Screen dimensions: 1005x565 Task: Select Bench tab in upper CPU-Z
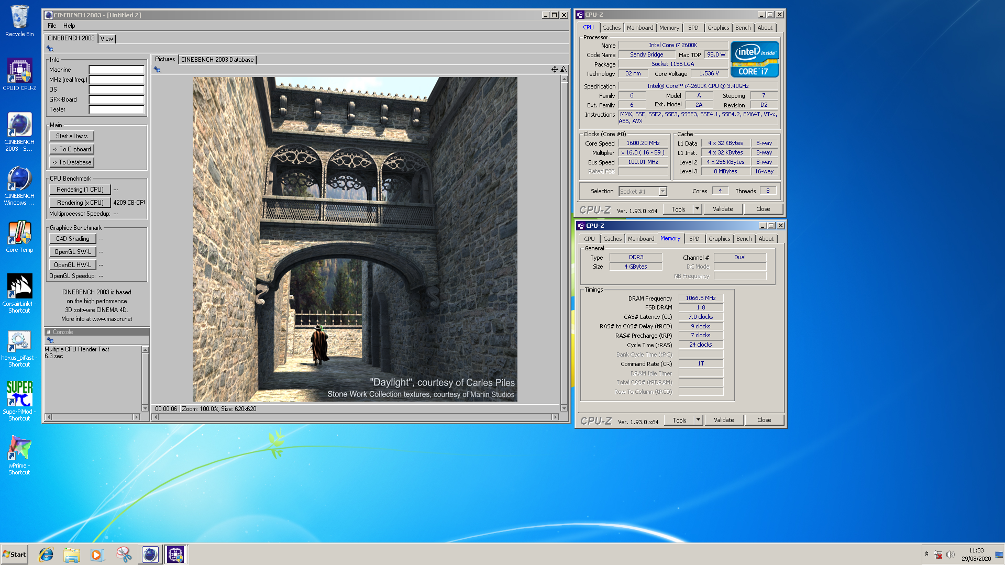743,28
